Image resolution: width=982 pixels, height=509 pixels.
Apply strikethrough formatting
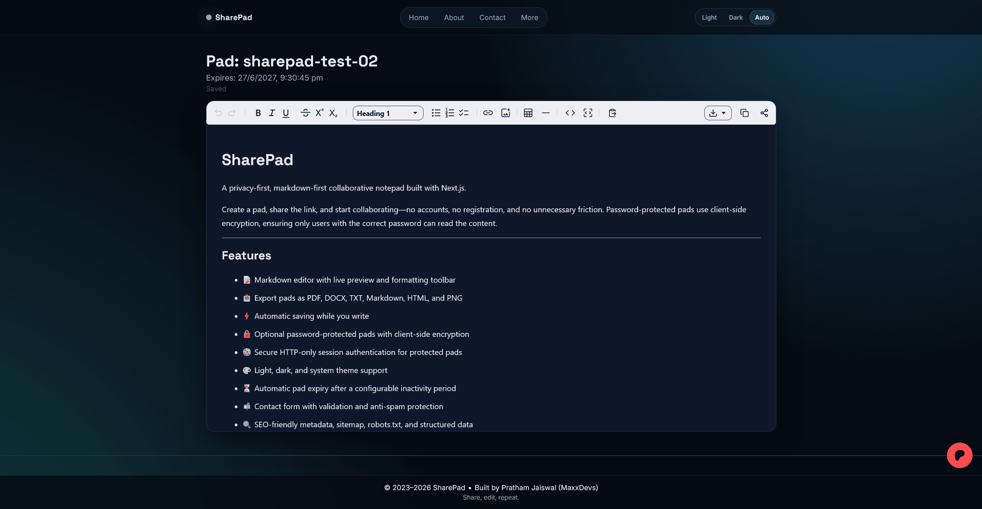[x=305, y=113]
